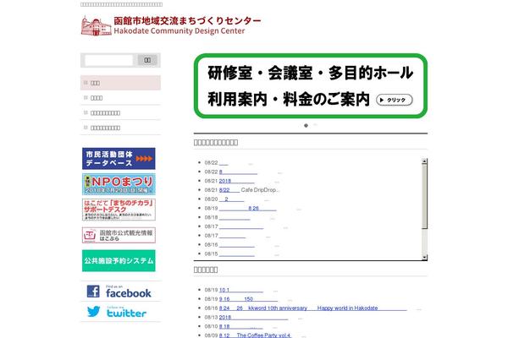Open the kkword 10th anniversary event link
Viewport: 508px width, 338px height.
pos(313,308)
